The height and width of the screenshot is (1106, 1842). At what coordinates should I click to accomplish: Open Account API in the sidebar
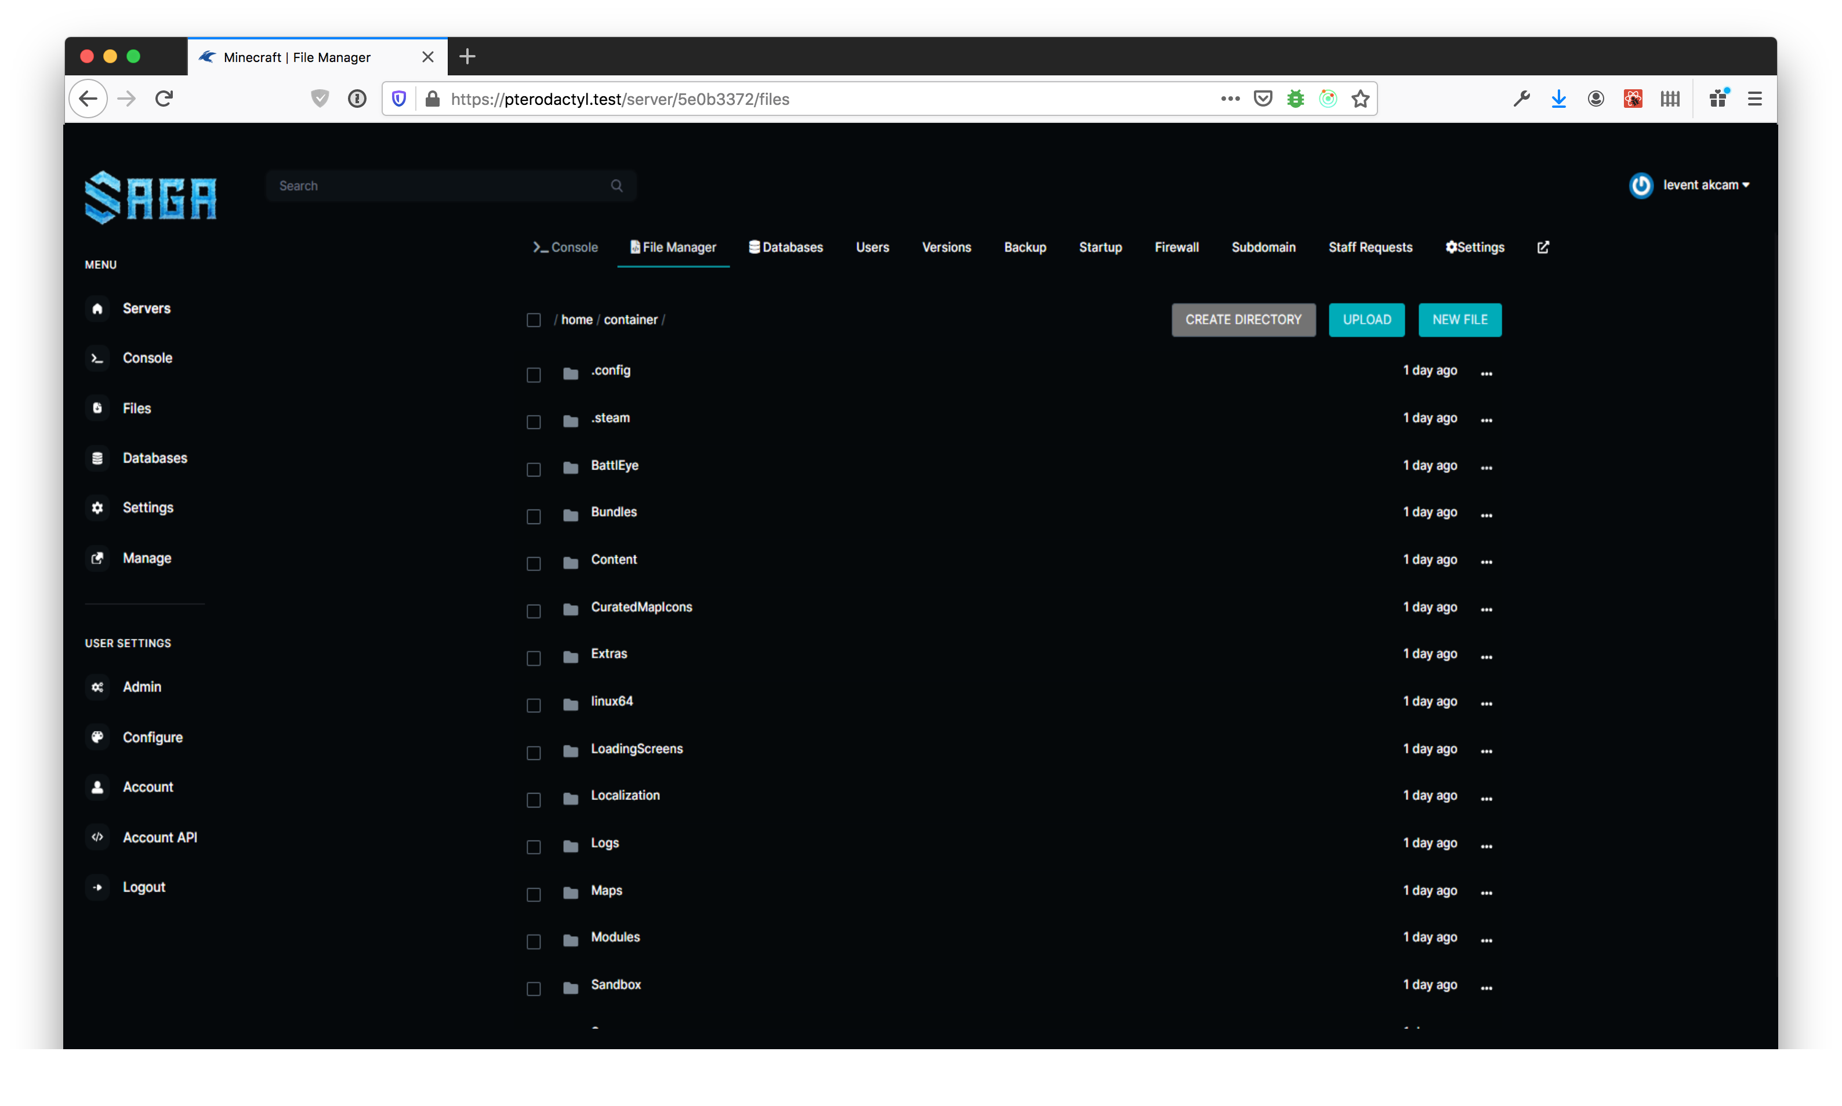point(159,837)
